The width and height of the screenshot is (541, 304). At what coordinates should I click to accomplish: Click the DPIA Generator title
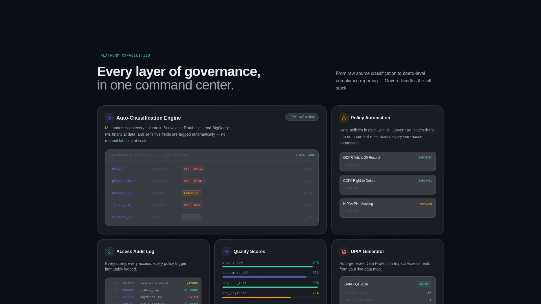[x=367, y=252]
